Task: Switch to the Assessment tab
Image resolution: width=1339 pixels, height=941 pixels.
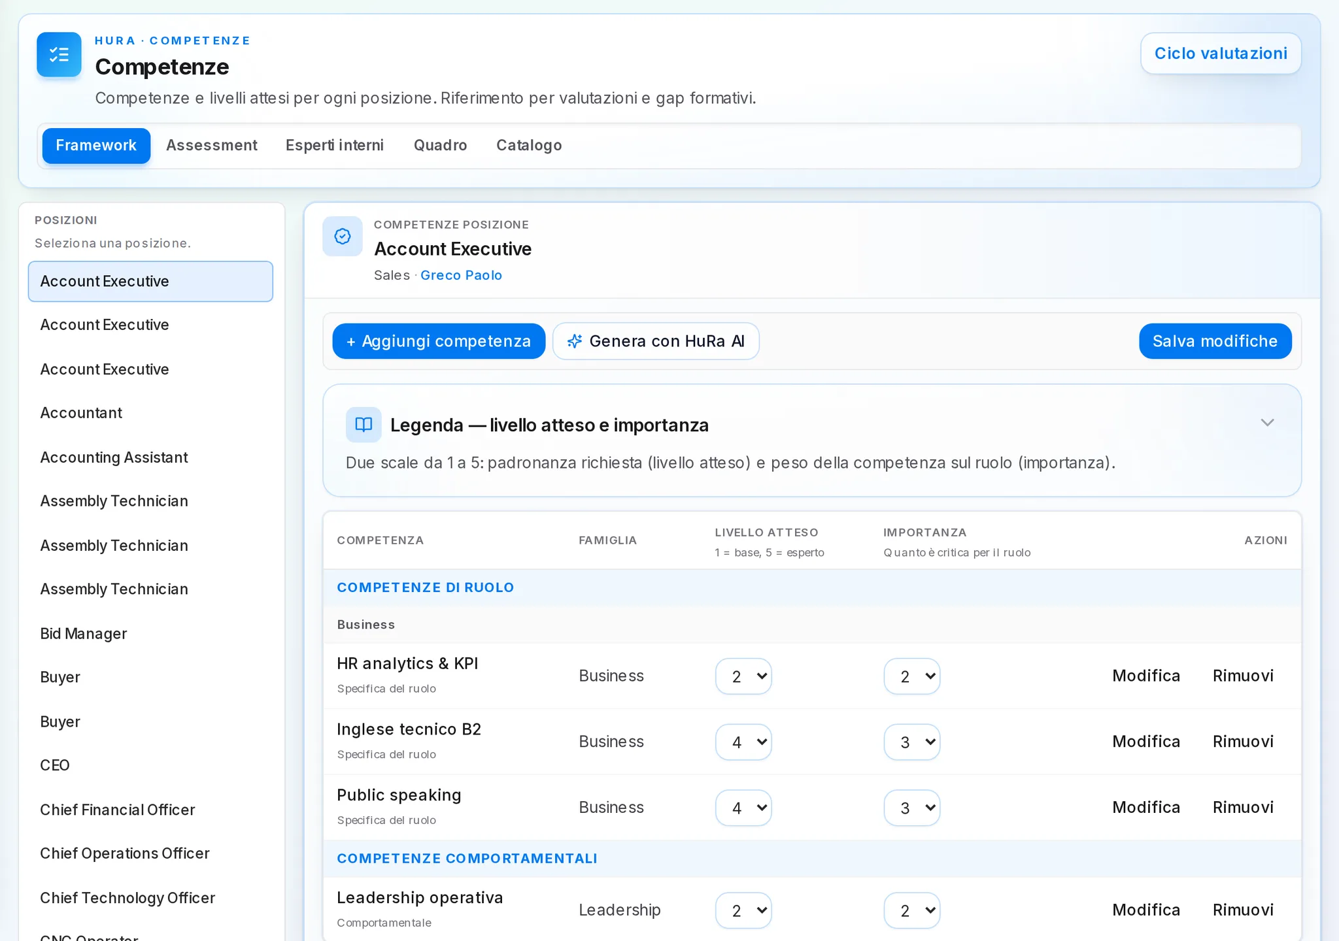Action: pos(212,146)
